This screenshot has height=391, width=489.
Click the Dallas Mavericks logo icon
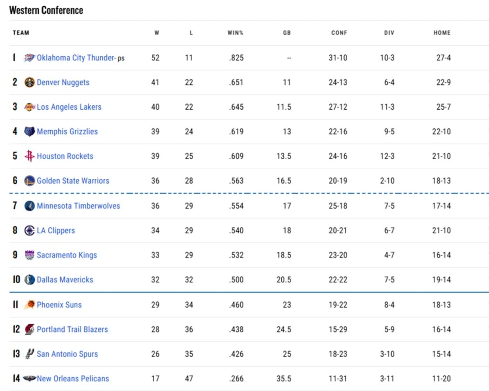pyautogui.click(x=30, y=280)
